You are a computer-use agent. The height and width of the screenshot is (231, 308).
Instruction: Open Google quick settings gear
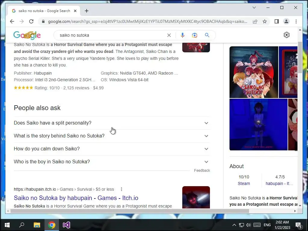(x=287, y=35)
